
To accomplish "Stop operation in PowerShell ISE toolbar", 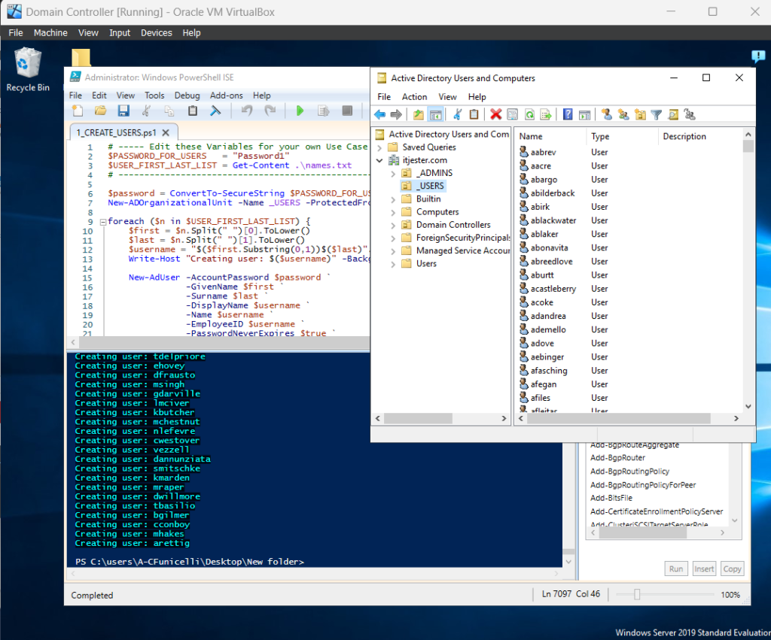I will (347, 111).
